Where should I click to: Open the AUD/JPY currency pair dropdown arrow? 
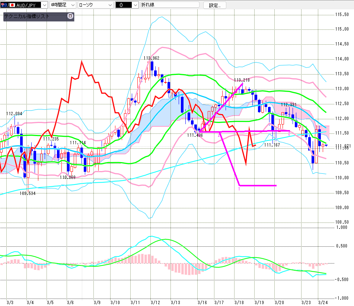click(x=45, y=5)
